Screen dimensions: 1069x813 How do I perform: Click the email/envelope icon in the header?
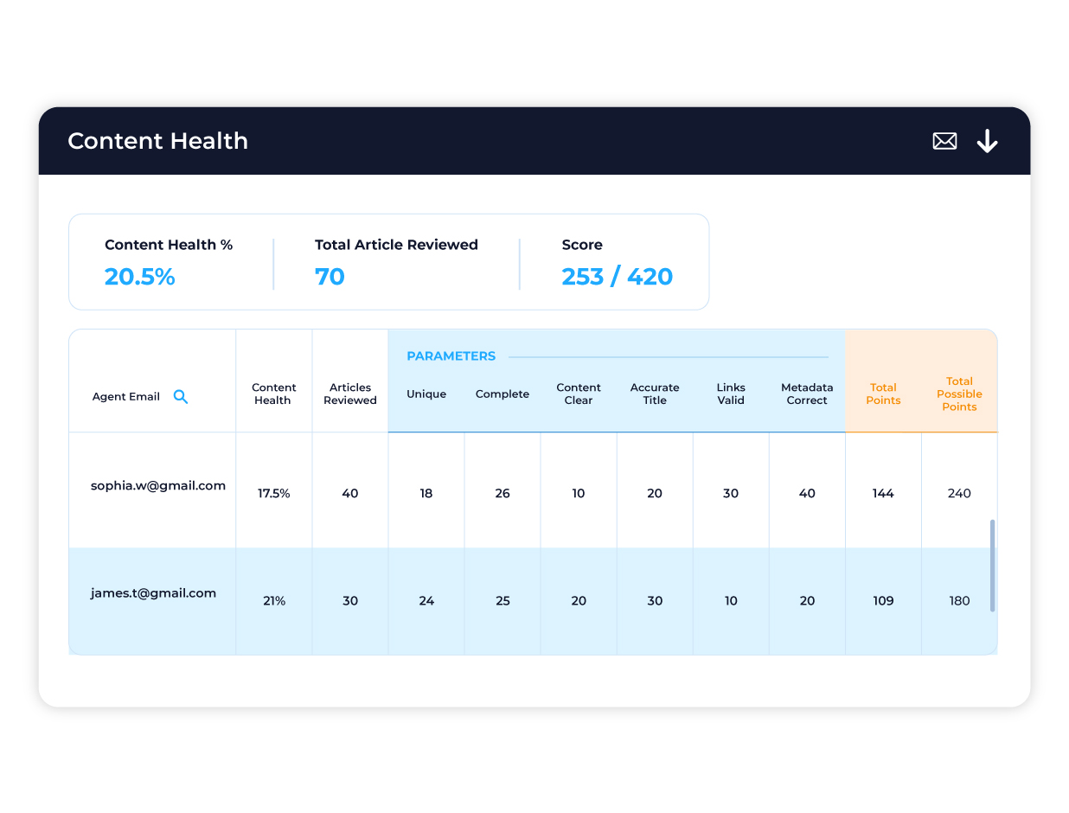click(x=944, y=140)
